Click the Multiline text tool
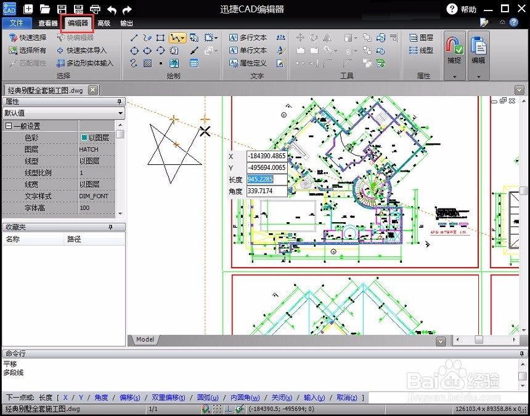 (x=248, y=38)
